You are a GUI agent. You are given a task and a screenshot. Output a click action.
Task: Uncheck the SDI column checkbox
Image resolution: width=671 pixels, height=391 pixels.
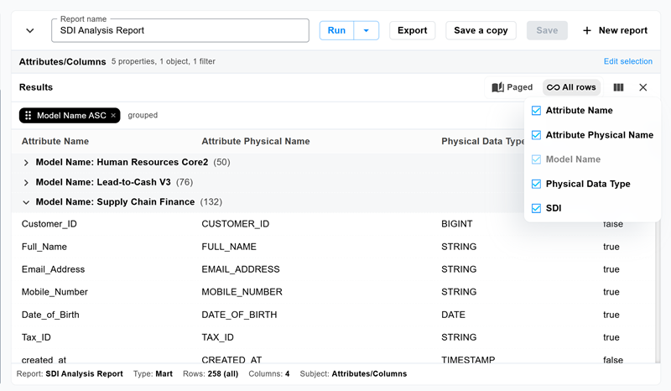pyautogui.click(x=536, y=208)
